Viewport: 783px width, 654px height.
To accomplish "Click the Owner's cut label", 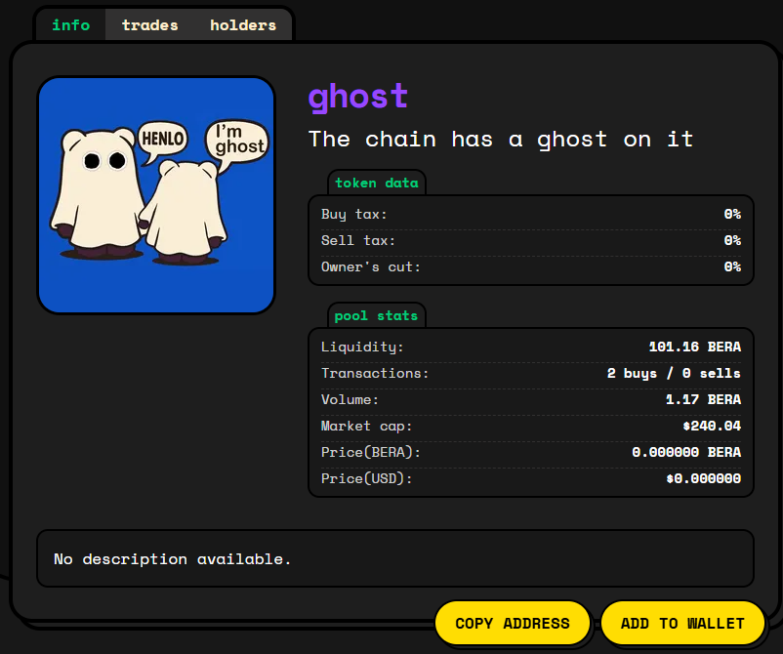I will 371,266.
